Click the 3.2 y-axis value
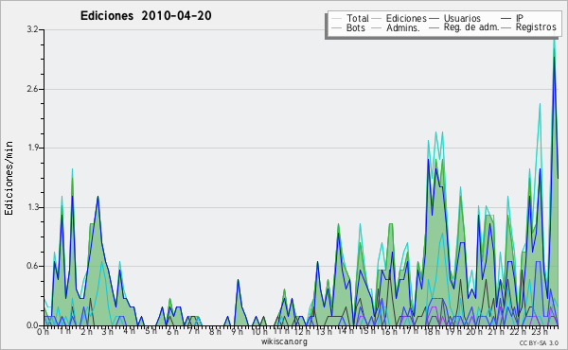Image resolution: width=568 pixels, height=350 pixels. pyautogui.click(x=32, y=29)
